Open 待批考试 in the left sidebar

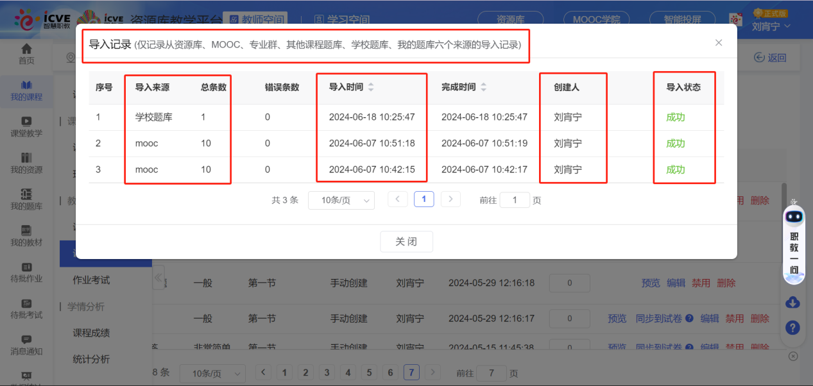26,309
